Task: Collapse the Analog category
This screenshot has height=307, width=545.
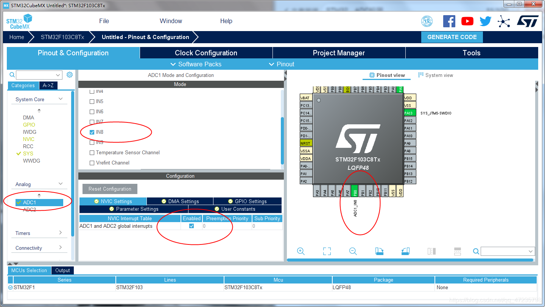Action: pos(61,184)
